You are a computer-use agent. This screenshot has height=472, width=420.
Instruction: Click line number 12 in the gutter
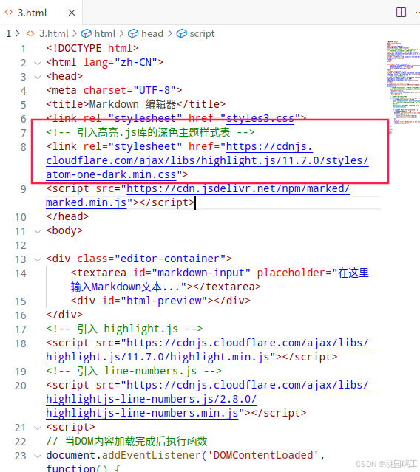click(x=21, y=246)
